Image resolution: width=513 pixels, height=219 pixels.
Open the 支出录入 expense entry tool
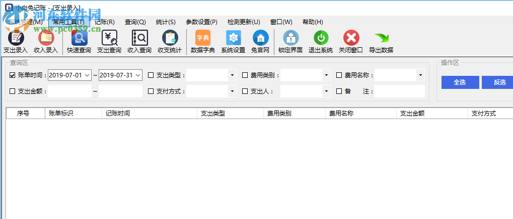tap(16, 42)
